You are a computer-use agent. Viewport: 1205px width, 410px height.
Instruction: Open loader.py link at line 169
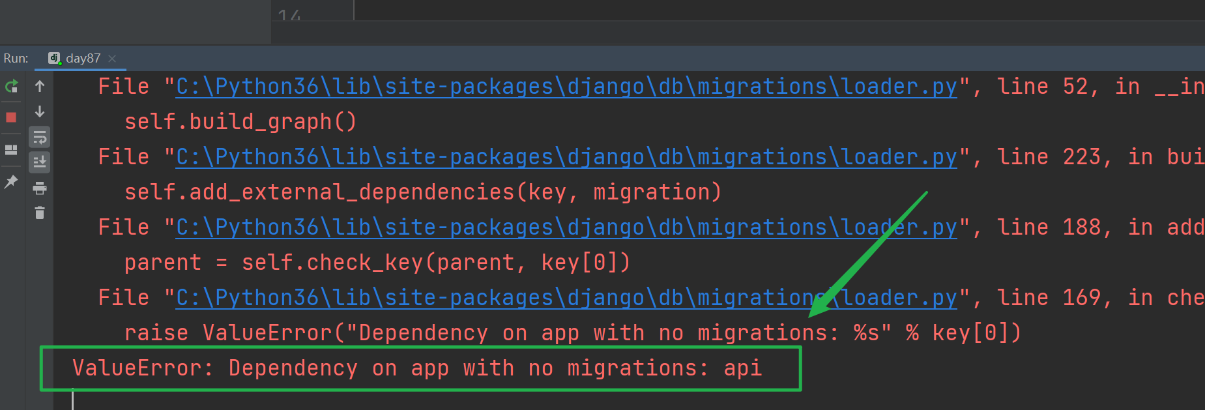566,298
